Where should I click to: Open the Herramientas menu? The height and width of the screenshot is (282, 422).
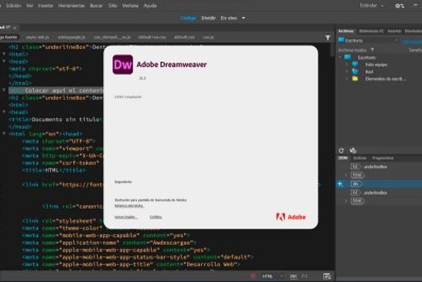[x=71, y=5]
